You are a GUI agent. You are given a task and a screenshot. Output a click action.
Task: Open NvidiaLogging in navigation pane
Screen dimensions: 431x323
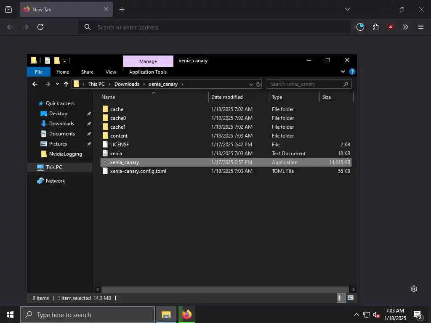(65, 154)
